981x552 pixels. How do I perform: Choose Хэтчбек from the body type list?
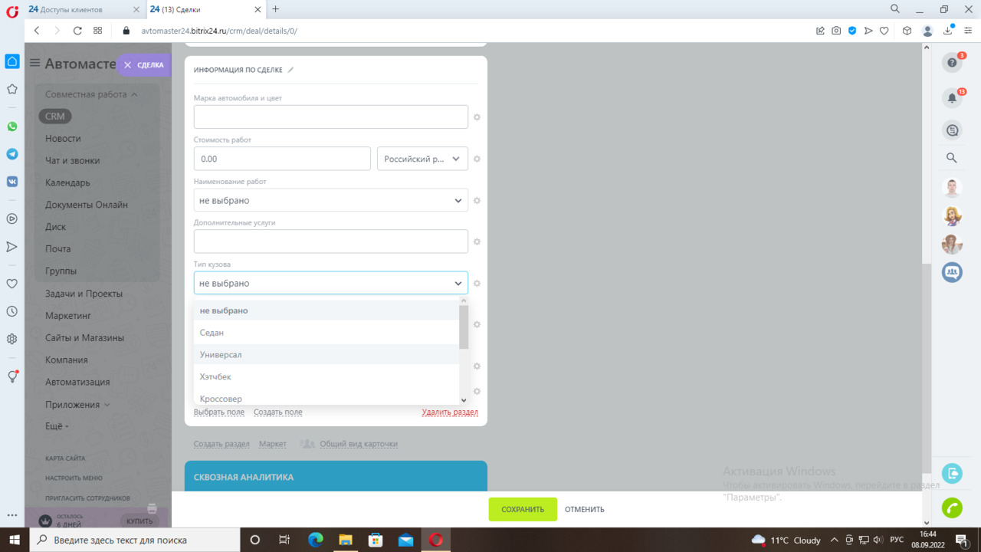(x=326, y=377)
